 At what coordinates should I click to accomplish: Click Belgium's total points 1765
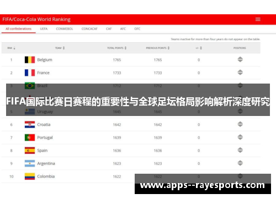click(x=117, y=60)
